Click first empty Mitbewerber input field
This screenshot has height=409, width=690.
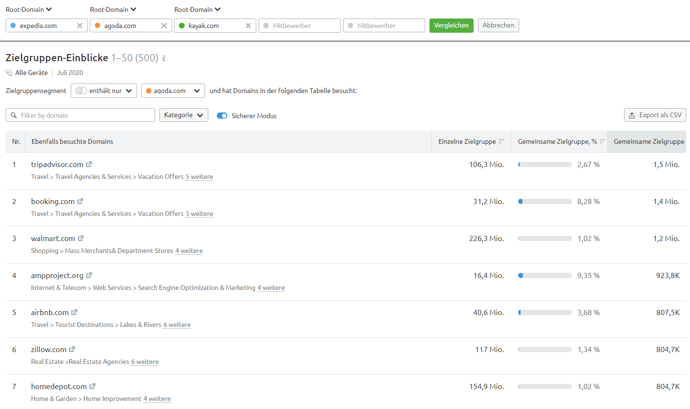point(299,26)
